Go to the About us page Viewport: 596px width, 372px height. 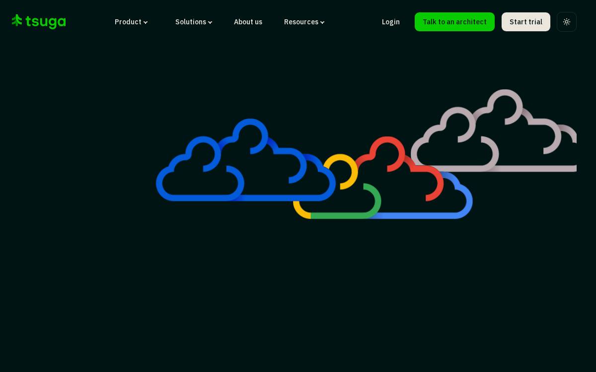point(248,22)
